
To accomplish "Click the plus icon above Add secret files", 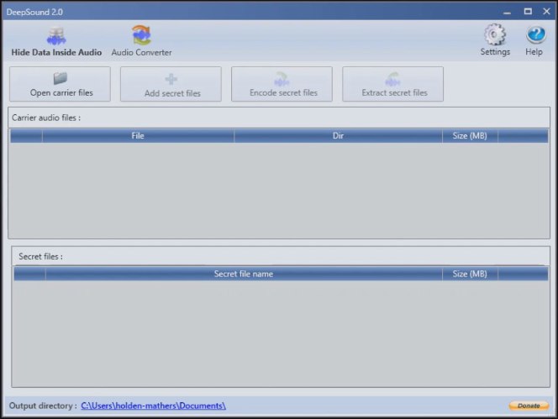I will pyautogui.click(x=171, y=79).
